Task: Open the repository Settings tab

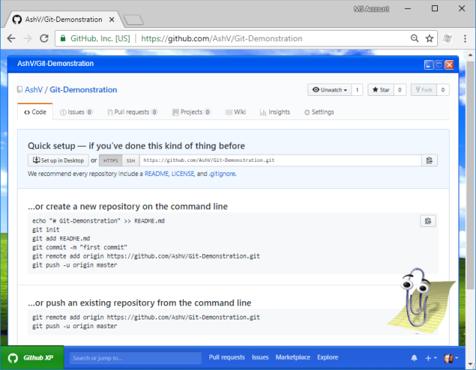Action: 319,112
